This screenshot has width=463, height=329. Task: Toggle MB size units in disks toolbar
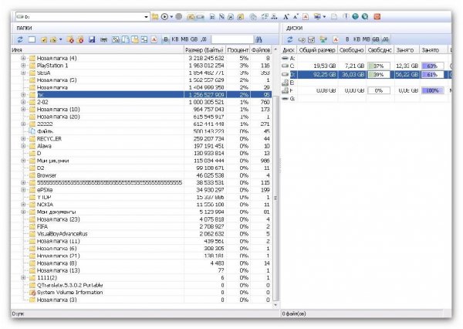tap(366, 39)
